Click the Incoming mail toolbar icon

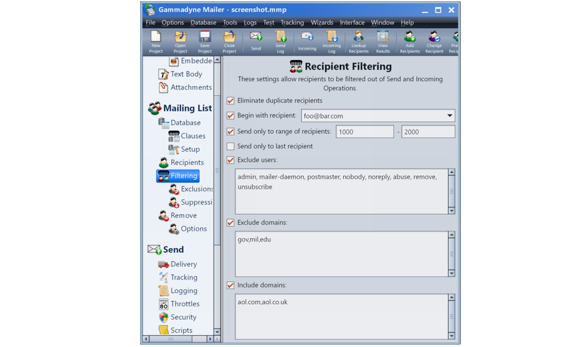click(307, 42)
